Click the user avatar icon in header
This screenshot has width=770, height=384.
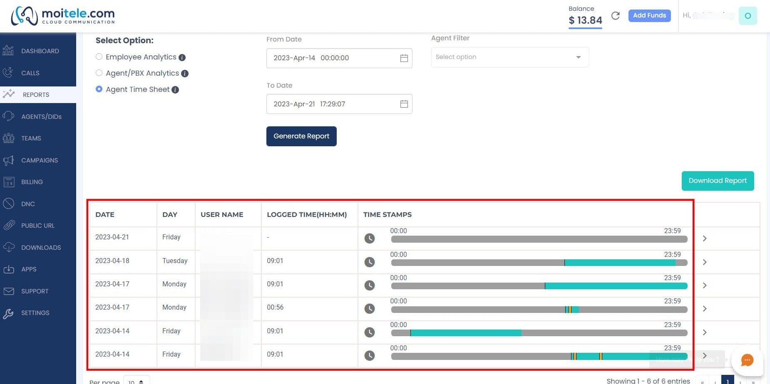coord(748,16)
